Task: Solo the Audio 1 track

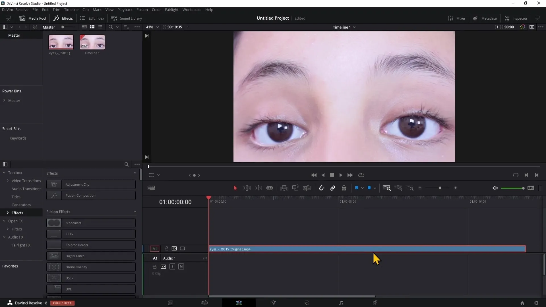Action: (x=172, y=266)
